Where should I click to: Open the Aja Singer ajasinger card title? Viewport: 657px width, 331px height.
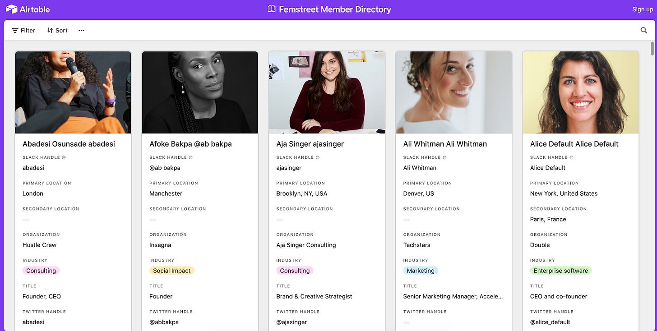pyautogui.click(x=310, y=144)
